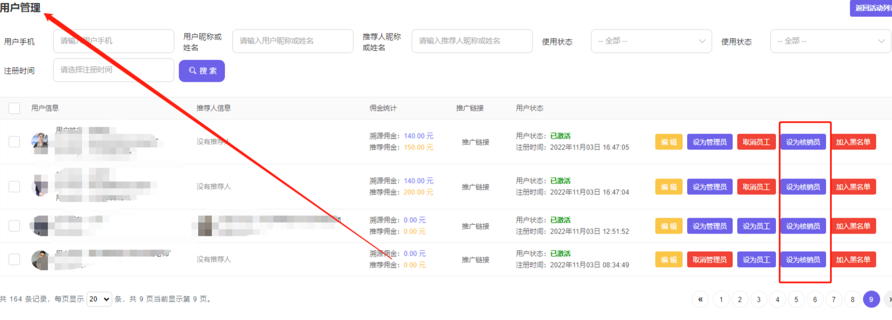The width and height of the screenshot is (892, 320).
Task: Click 编辑 for the 12:51:52 user
Action: click(x=669, y=226)
